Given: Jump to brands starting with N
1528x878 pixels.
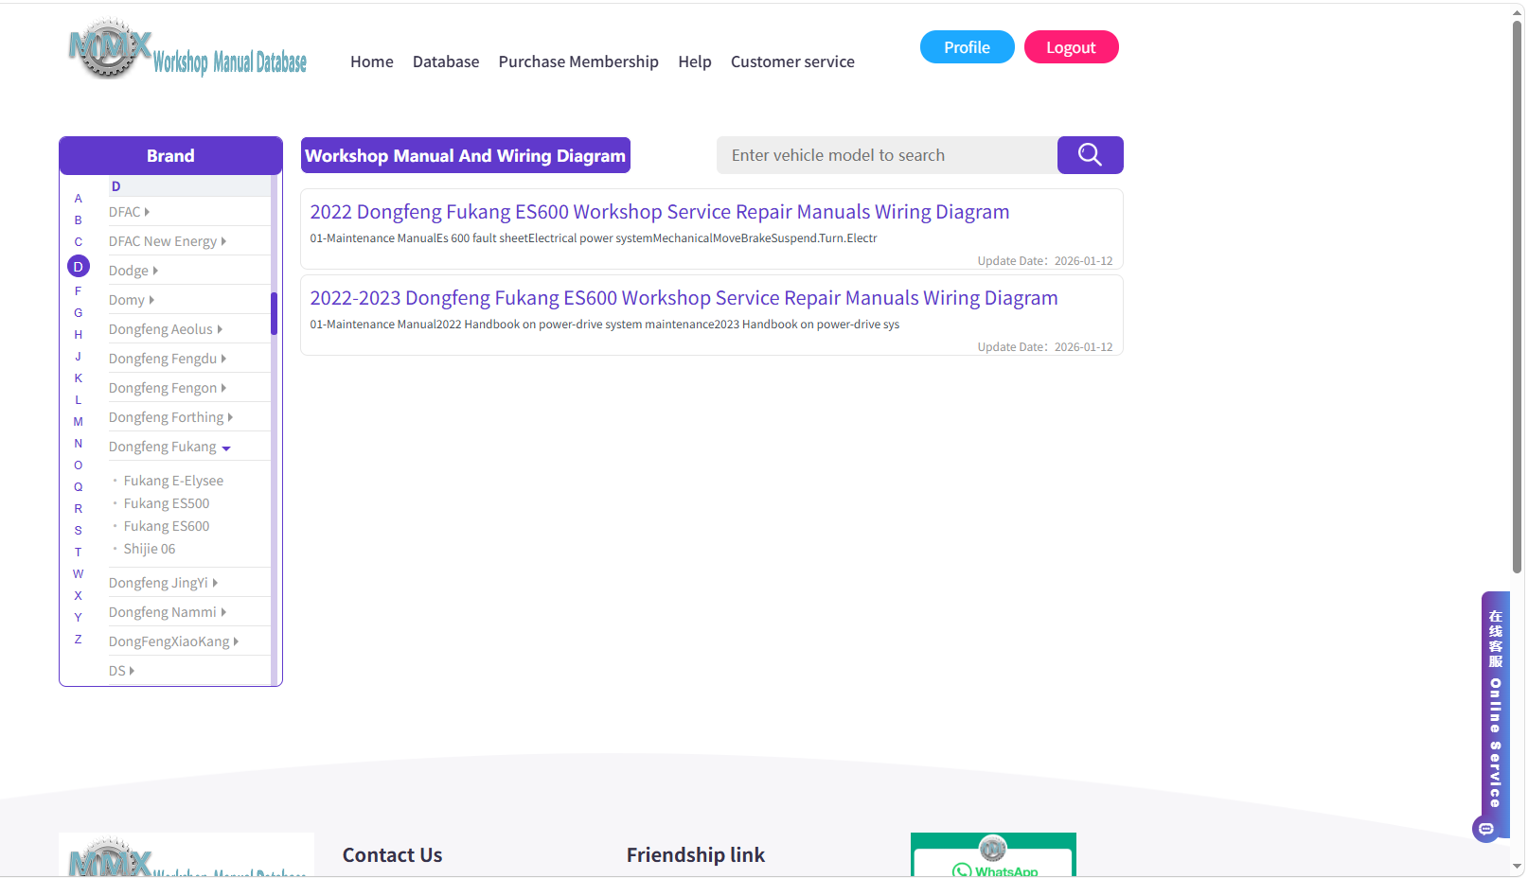Looking at the screenshot, I should pyautogui.click(x=79, y=444).
